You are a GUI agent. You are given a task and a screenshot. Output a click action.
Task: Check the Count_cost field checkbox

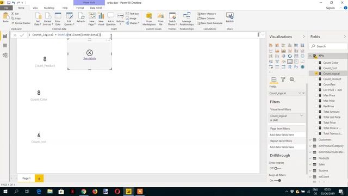pos(316,68)
